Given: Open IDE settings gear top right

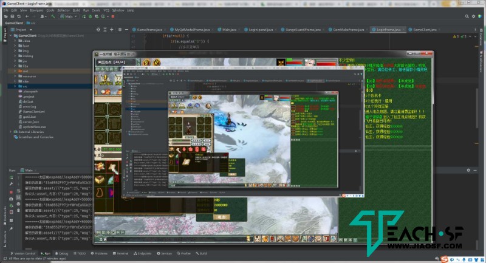Looking at the screenshot, I should [473, 16].
